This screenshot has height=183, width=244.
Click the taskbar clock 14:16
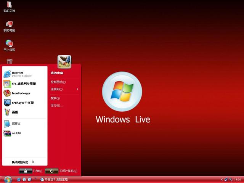pos(238,180)
